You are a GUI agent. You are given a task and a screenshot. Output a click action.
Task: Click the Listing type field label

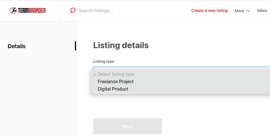tap(104, 61)
